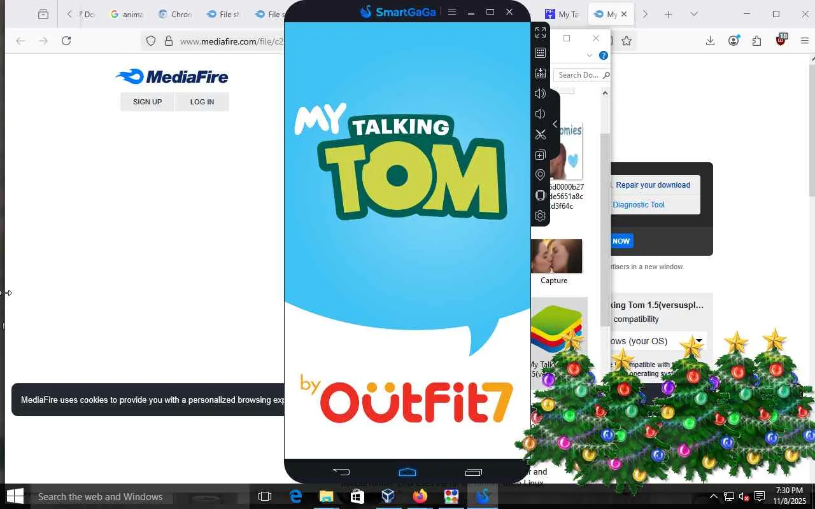Open SmartGaGa settings gear

541,216
